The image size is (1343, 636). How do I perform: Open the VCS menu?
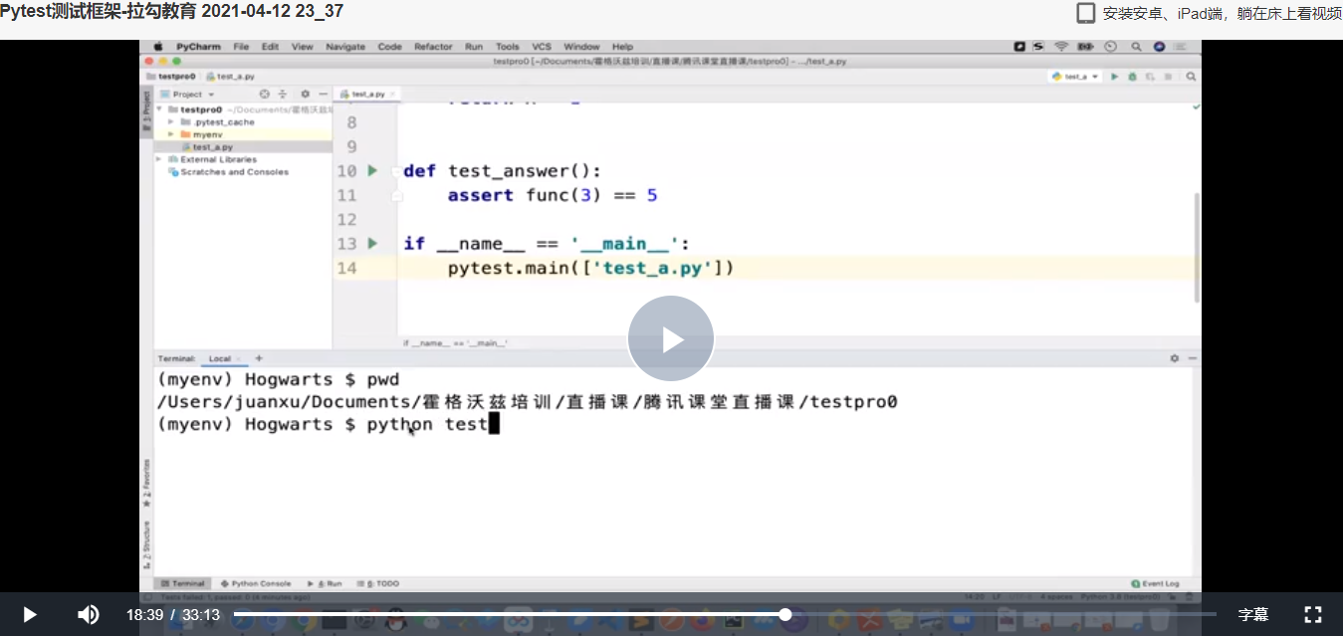pos(542,47)
